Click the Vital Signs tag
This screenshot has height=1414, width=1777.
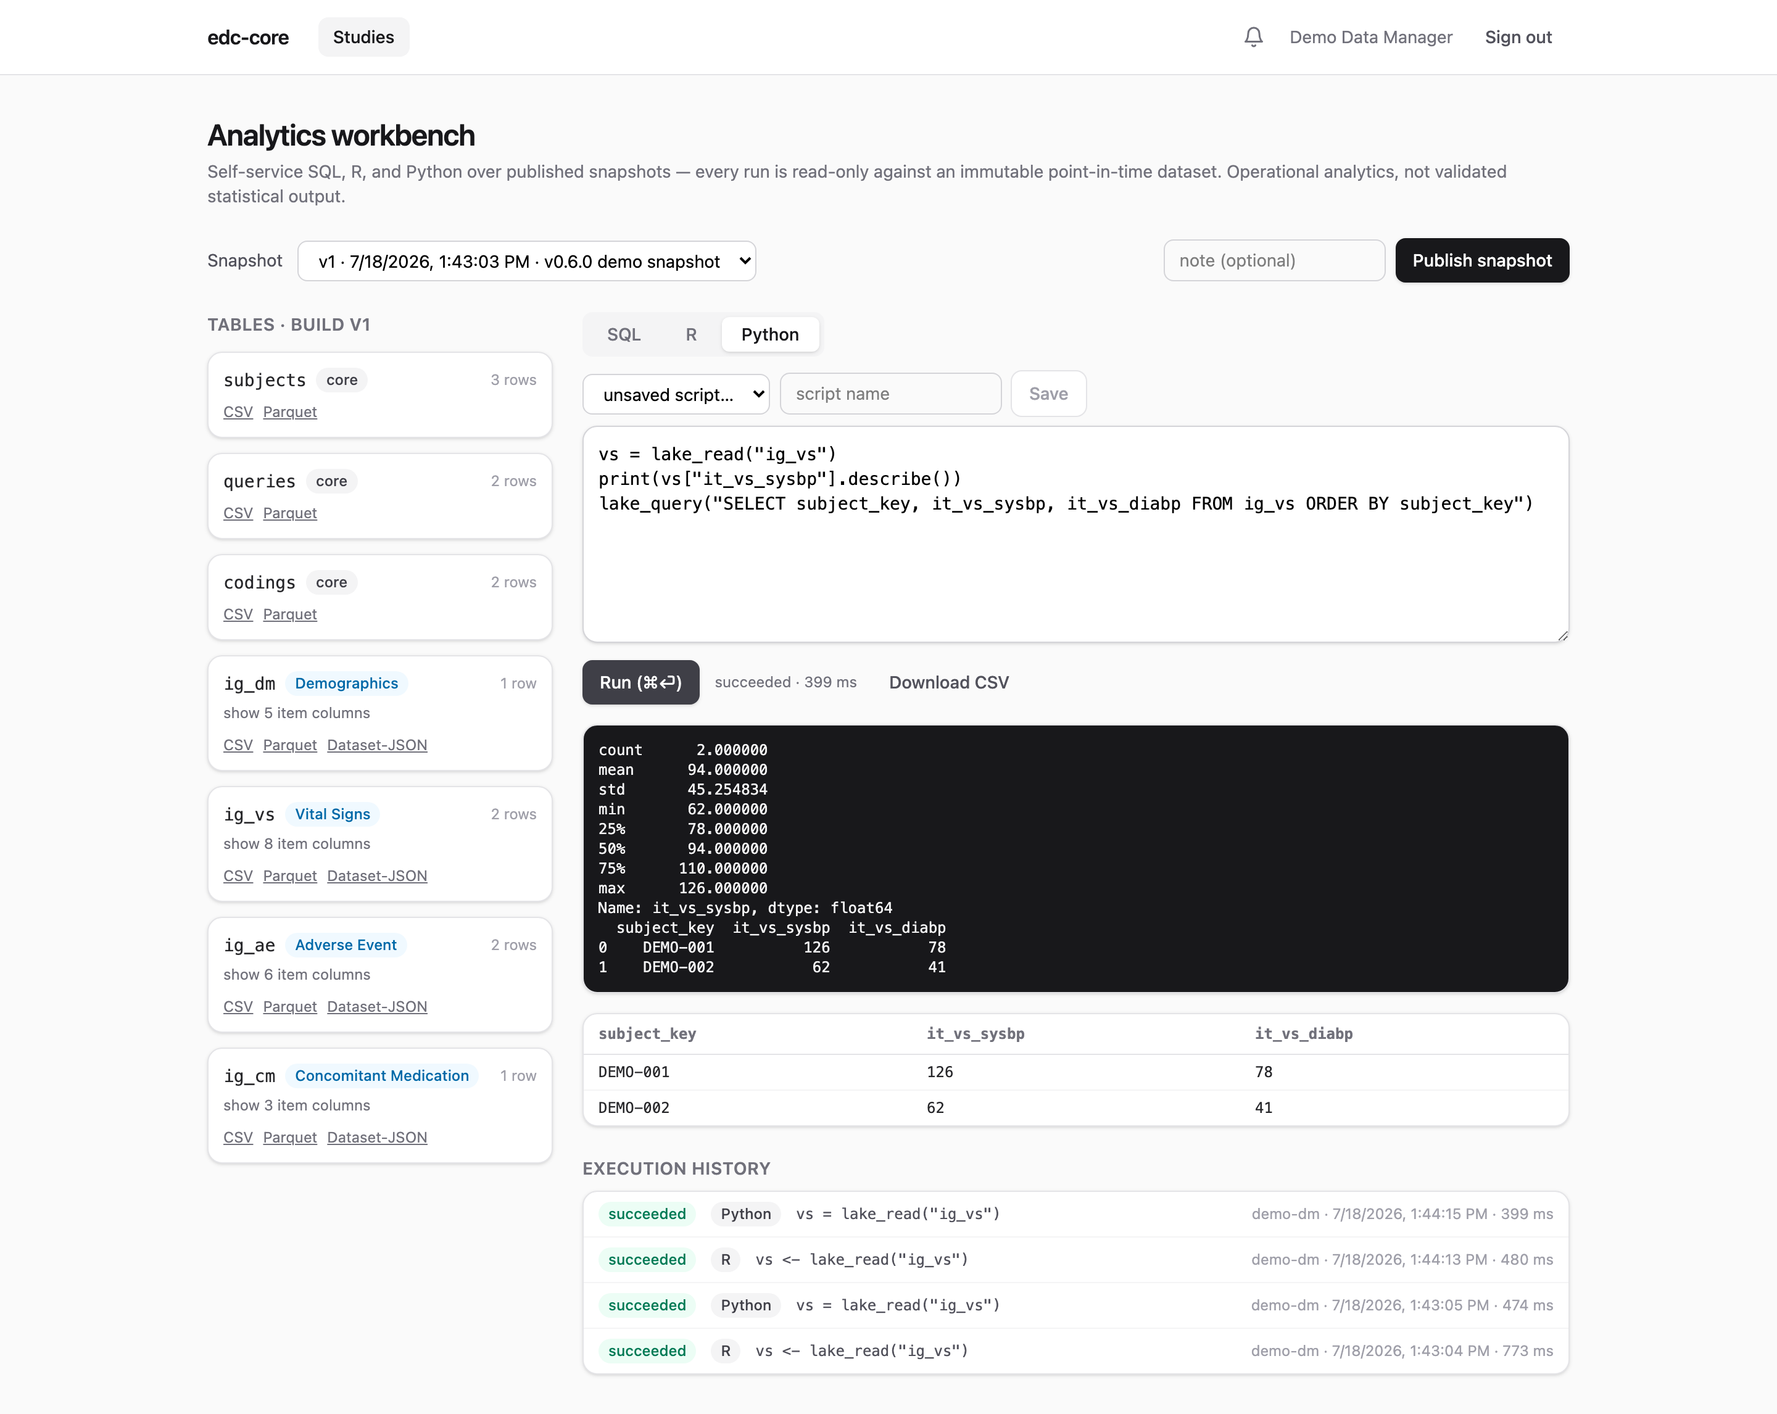(x=332, y=814)
